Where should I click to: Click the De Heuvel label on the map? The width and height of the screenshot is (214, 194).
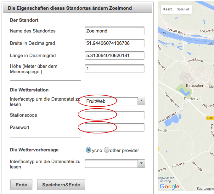tap(193, 99)
